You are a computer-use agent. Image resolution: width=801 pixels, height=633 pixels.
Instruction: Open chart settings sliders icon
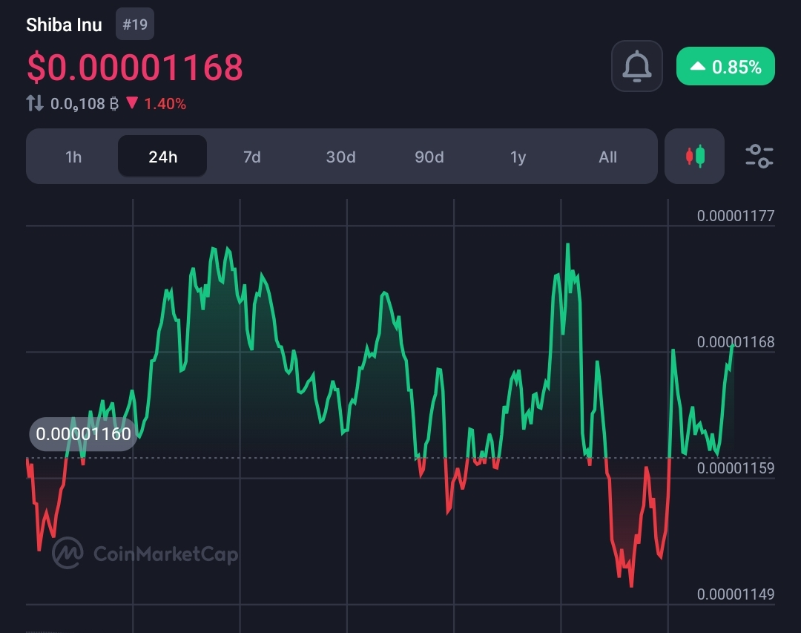[759, 156]
